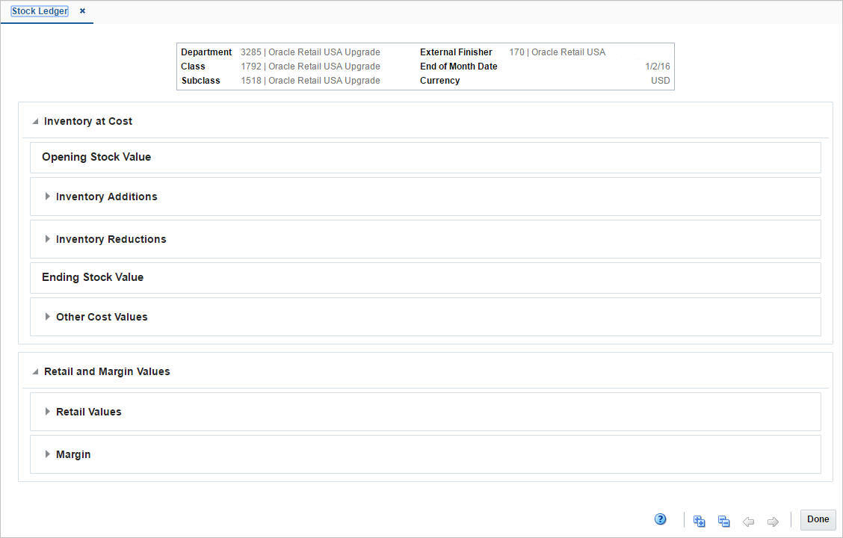This screenshot has height=538, width=843.
Task: Open the Help icon at bottom toolbar
Action: click(x=660, y=519)
